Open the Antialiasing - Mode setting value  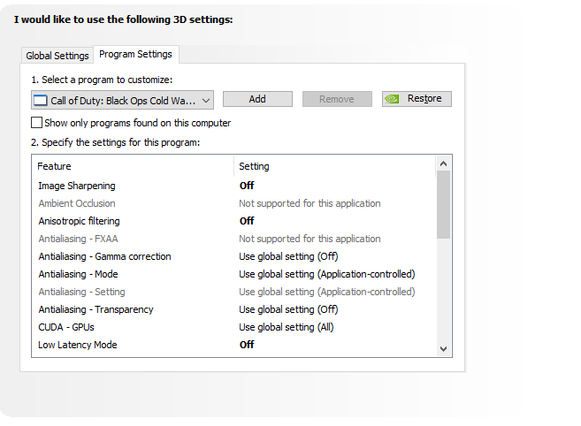pyautogui.click(x=327, y=274)
